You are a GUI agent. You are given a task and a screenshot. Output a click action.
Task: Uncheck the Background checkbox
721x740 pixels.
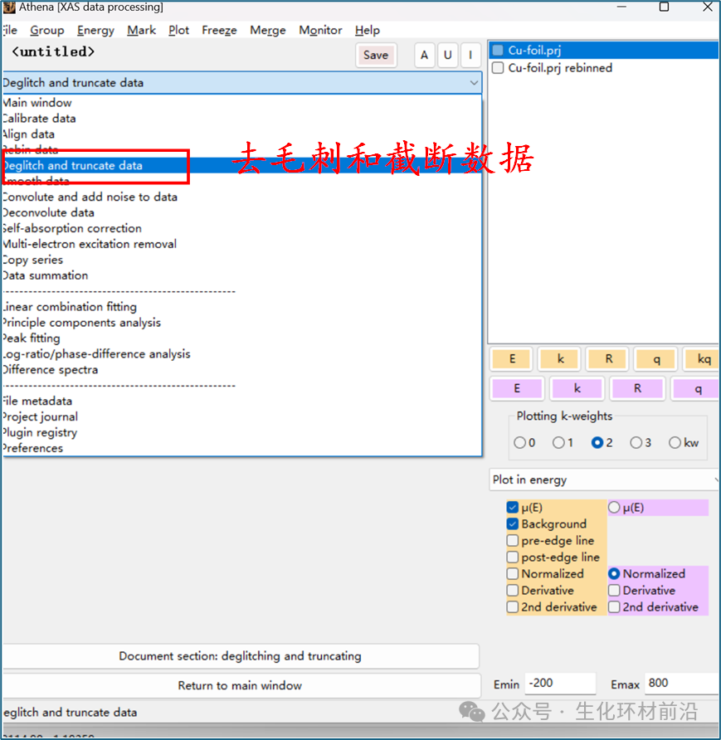click(513, 523)
